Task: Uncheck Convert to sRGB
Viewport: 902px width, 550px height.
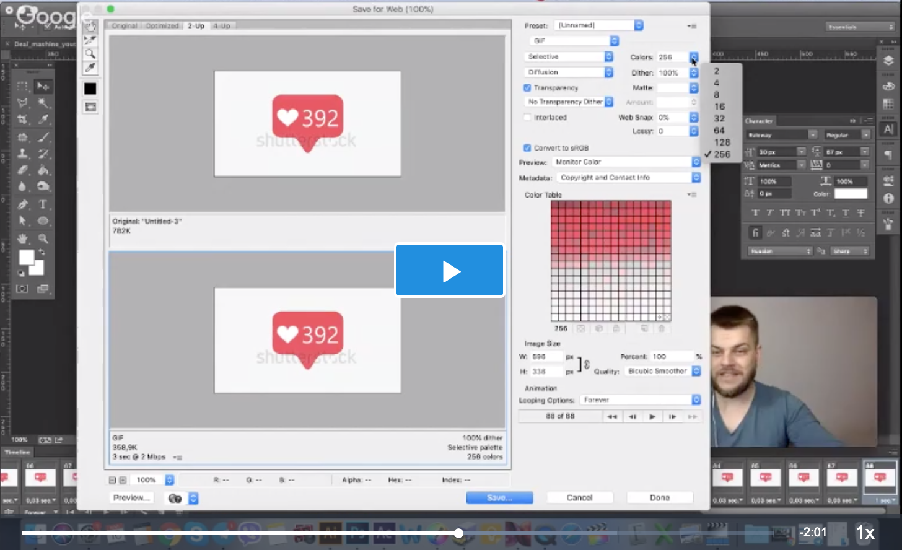Action: click(527, 148)
